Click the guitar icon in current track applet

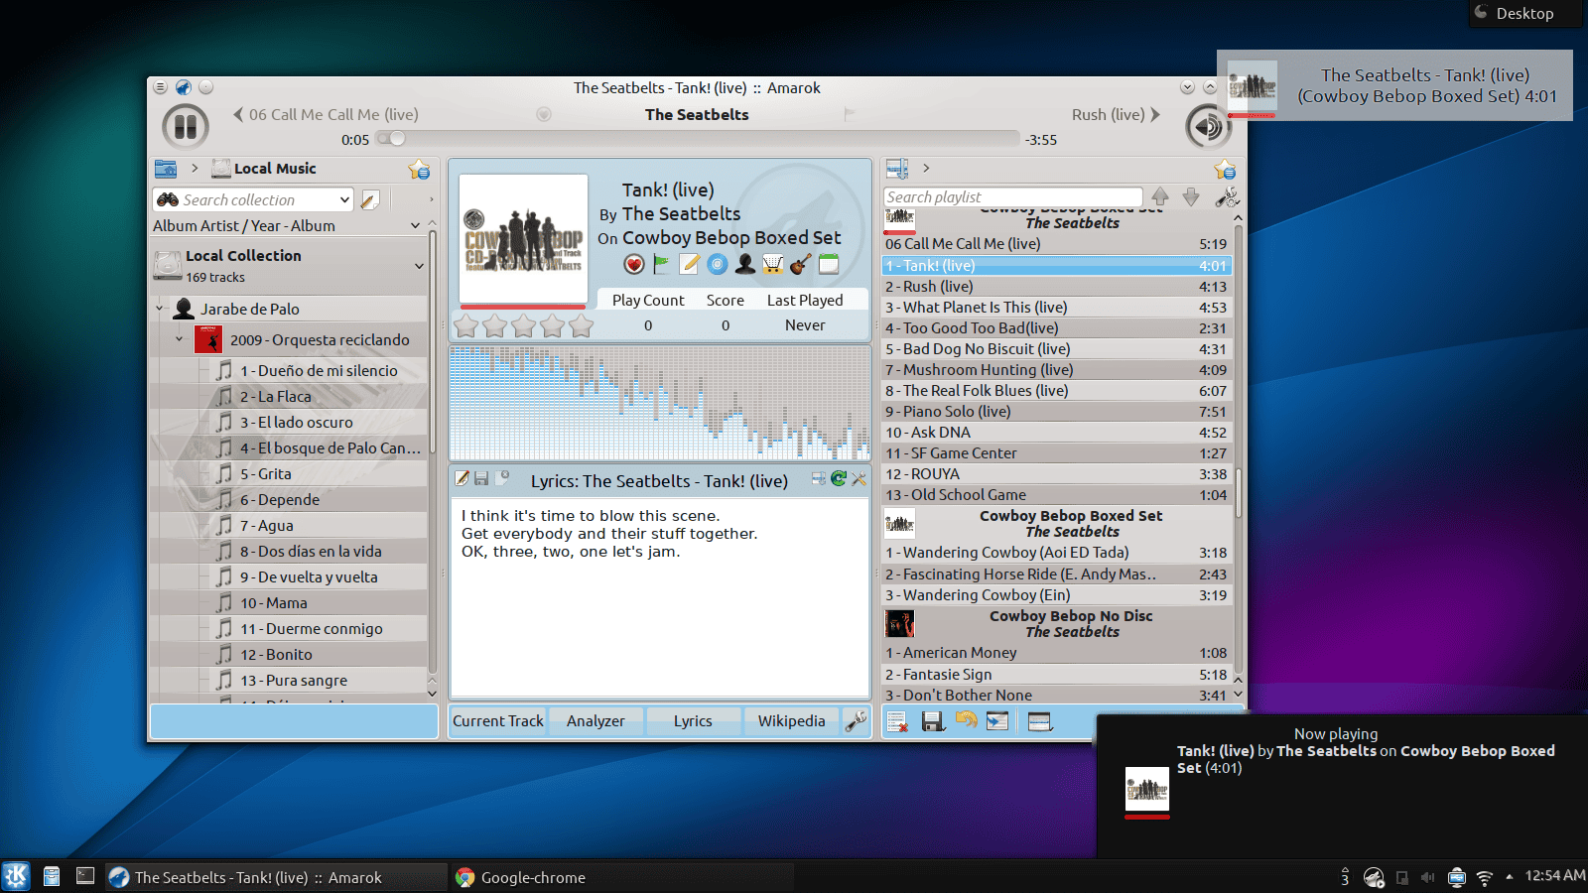[x=801, y=264]
